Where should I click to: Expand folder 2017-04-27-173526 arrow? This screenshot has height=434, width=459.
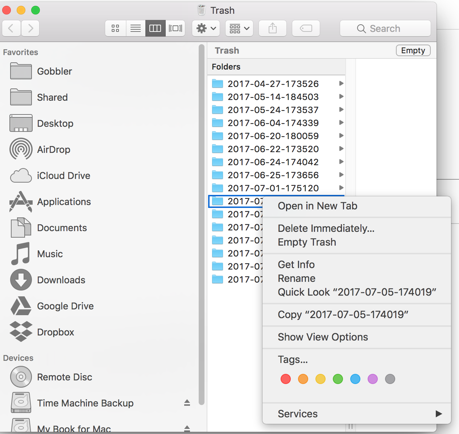[x=341, y=83]
